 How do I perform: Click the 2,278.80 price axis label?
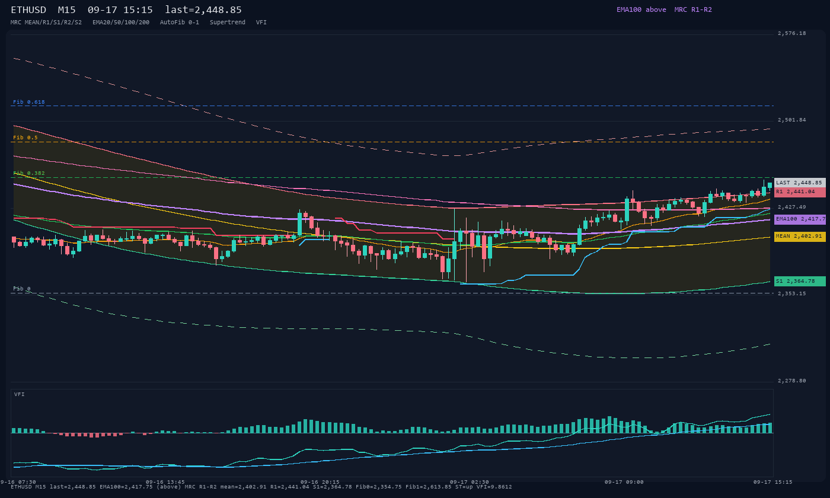coord(792,381)
